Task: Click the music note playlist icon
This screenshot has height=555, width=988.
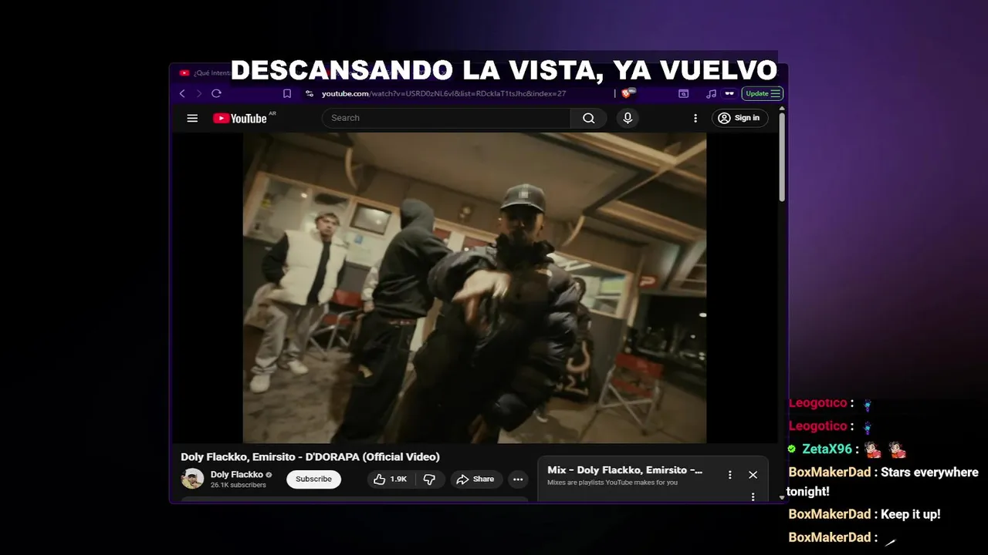Action: click(x=711, y=93)
